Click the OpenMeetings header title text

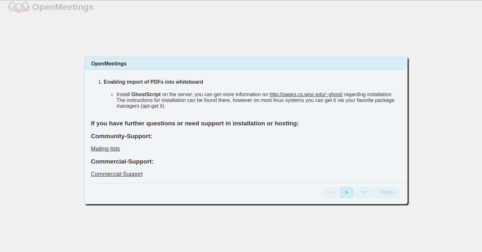tap(63, 7)
